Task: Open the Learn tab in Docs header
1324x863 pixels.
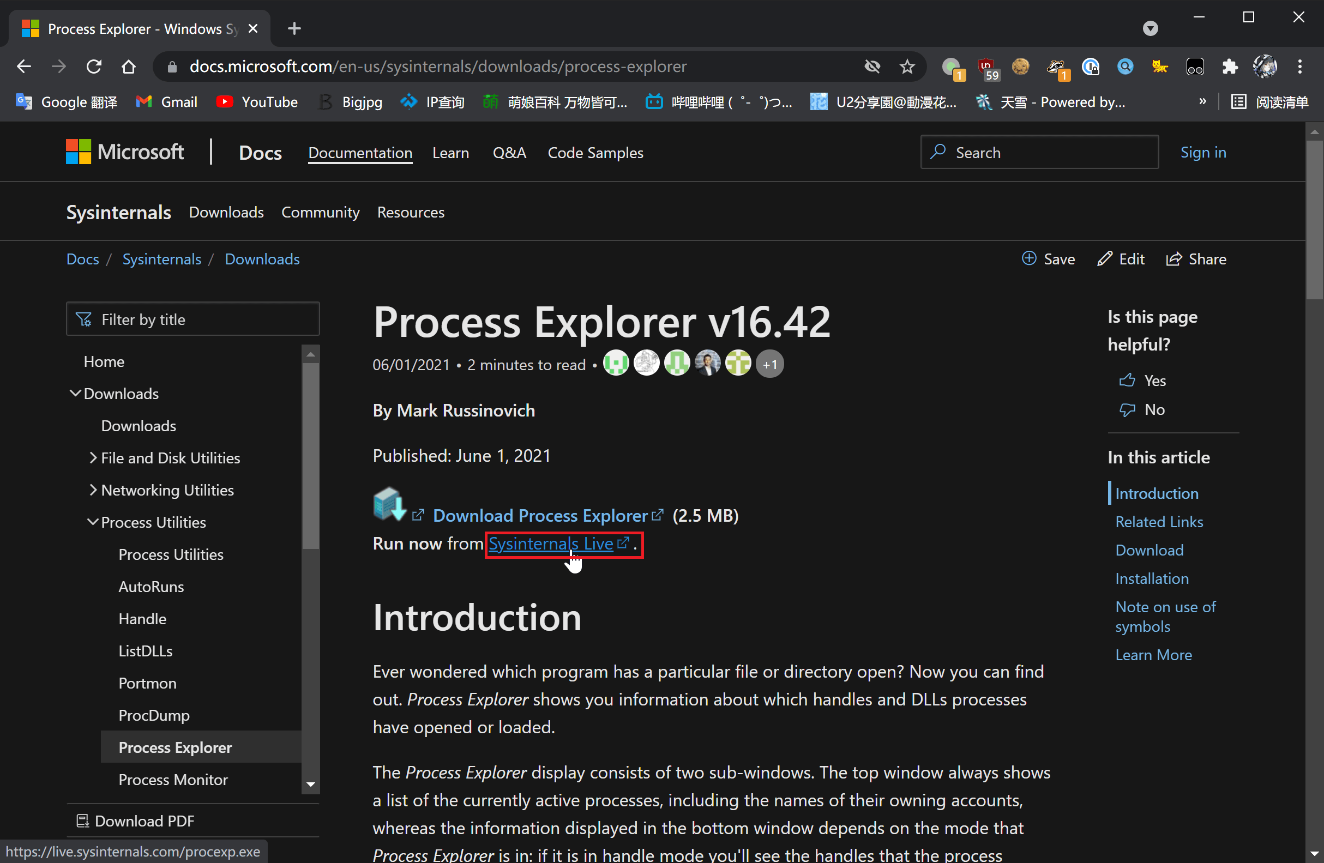Action: coord(450,153)
